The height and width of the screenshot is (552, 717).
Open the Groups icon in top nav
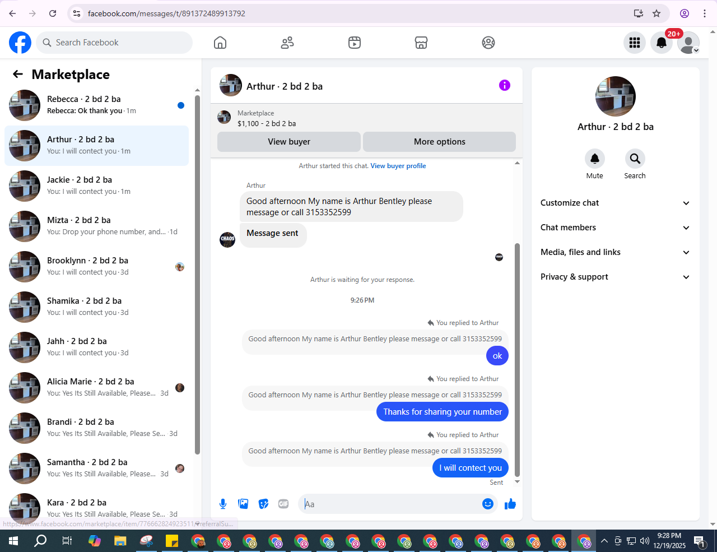coord(488,43)
